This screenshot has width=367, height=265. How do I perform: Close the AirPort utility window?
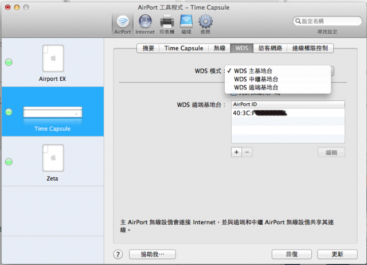point(8,7)
